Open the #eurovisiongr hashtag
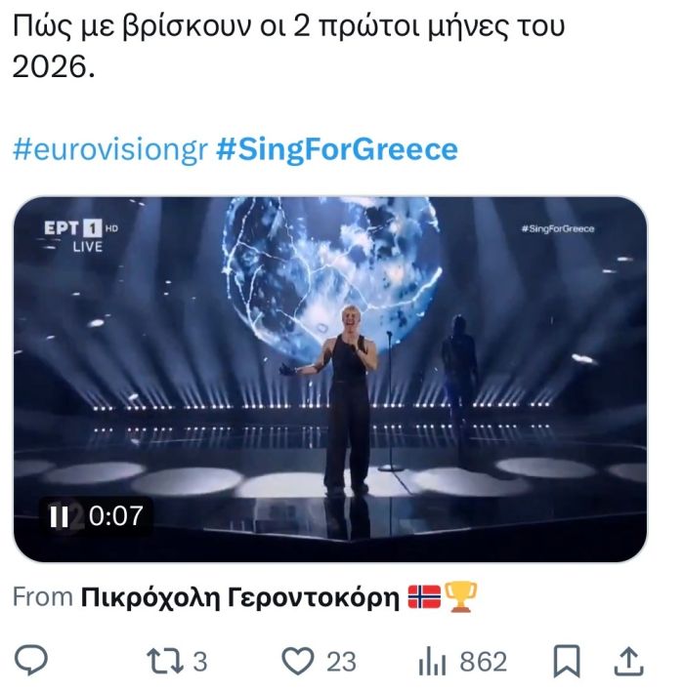The height and width of the screenshot is (691, 684). pos(108,149)
